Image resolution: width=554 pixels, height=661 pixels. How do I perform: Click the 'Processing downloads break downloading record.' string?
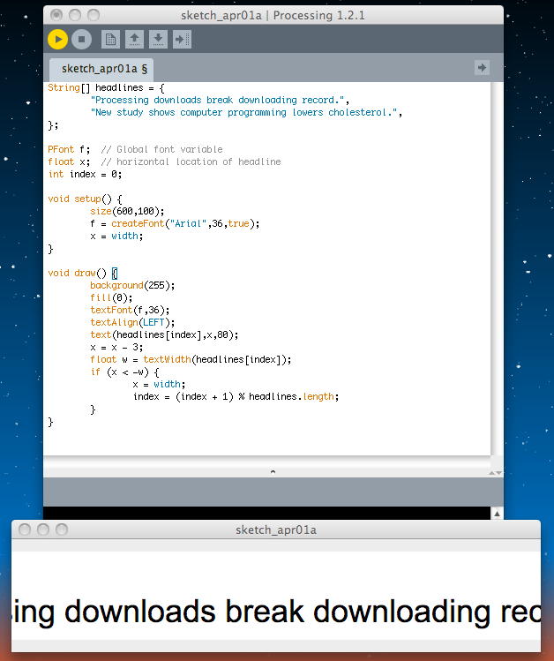click(x=218, y=101)
